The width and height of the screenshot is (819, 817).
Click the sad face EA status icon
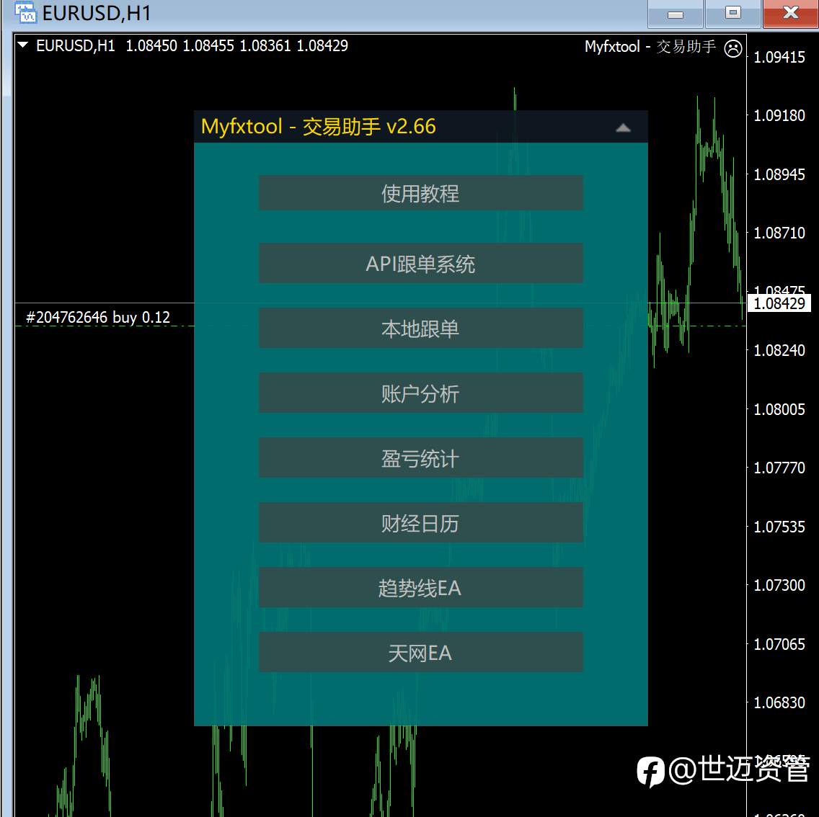(733, 48)
